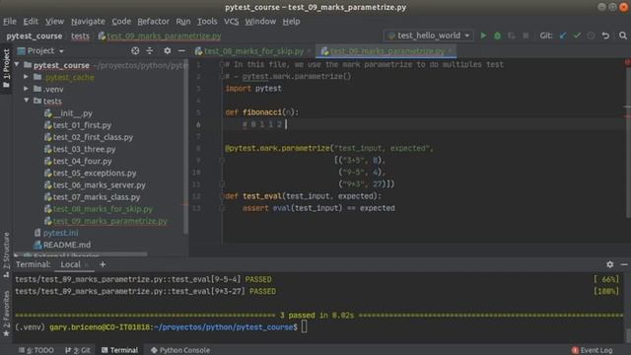Open __init__.py in project tree
The height and width of the screenshot is (355, 631).
pyautogui.click(x=68, y=113)
